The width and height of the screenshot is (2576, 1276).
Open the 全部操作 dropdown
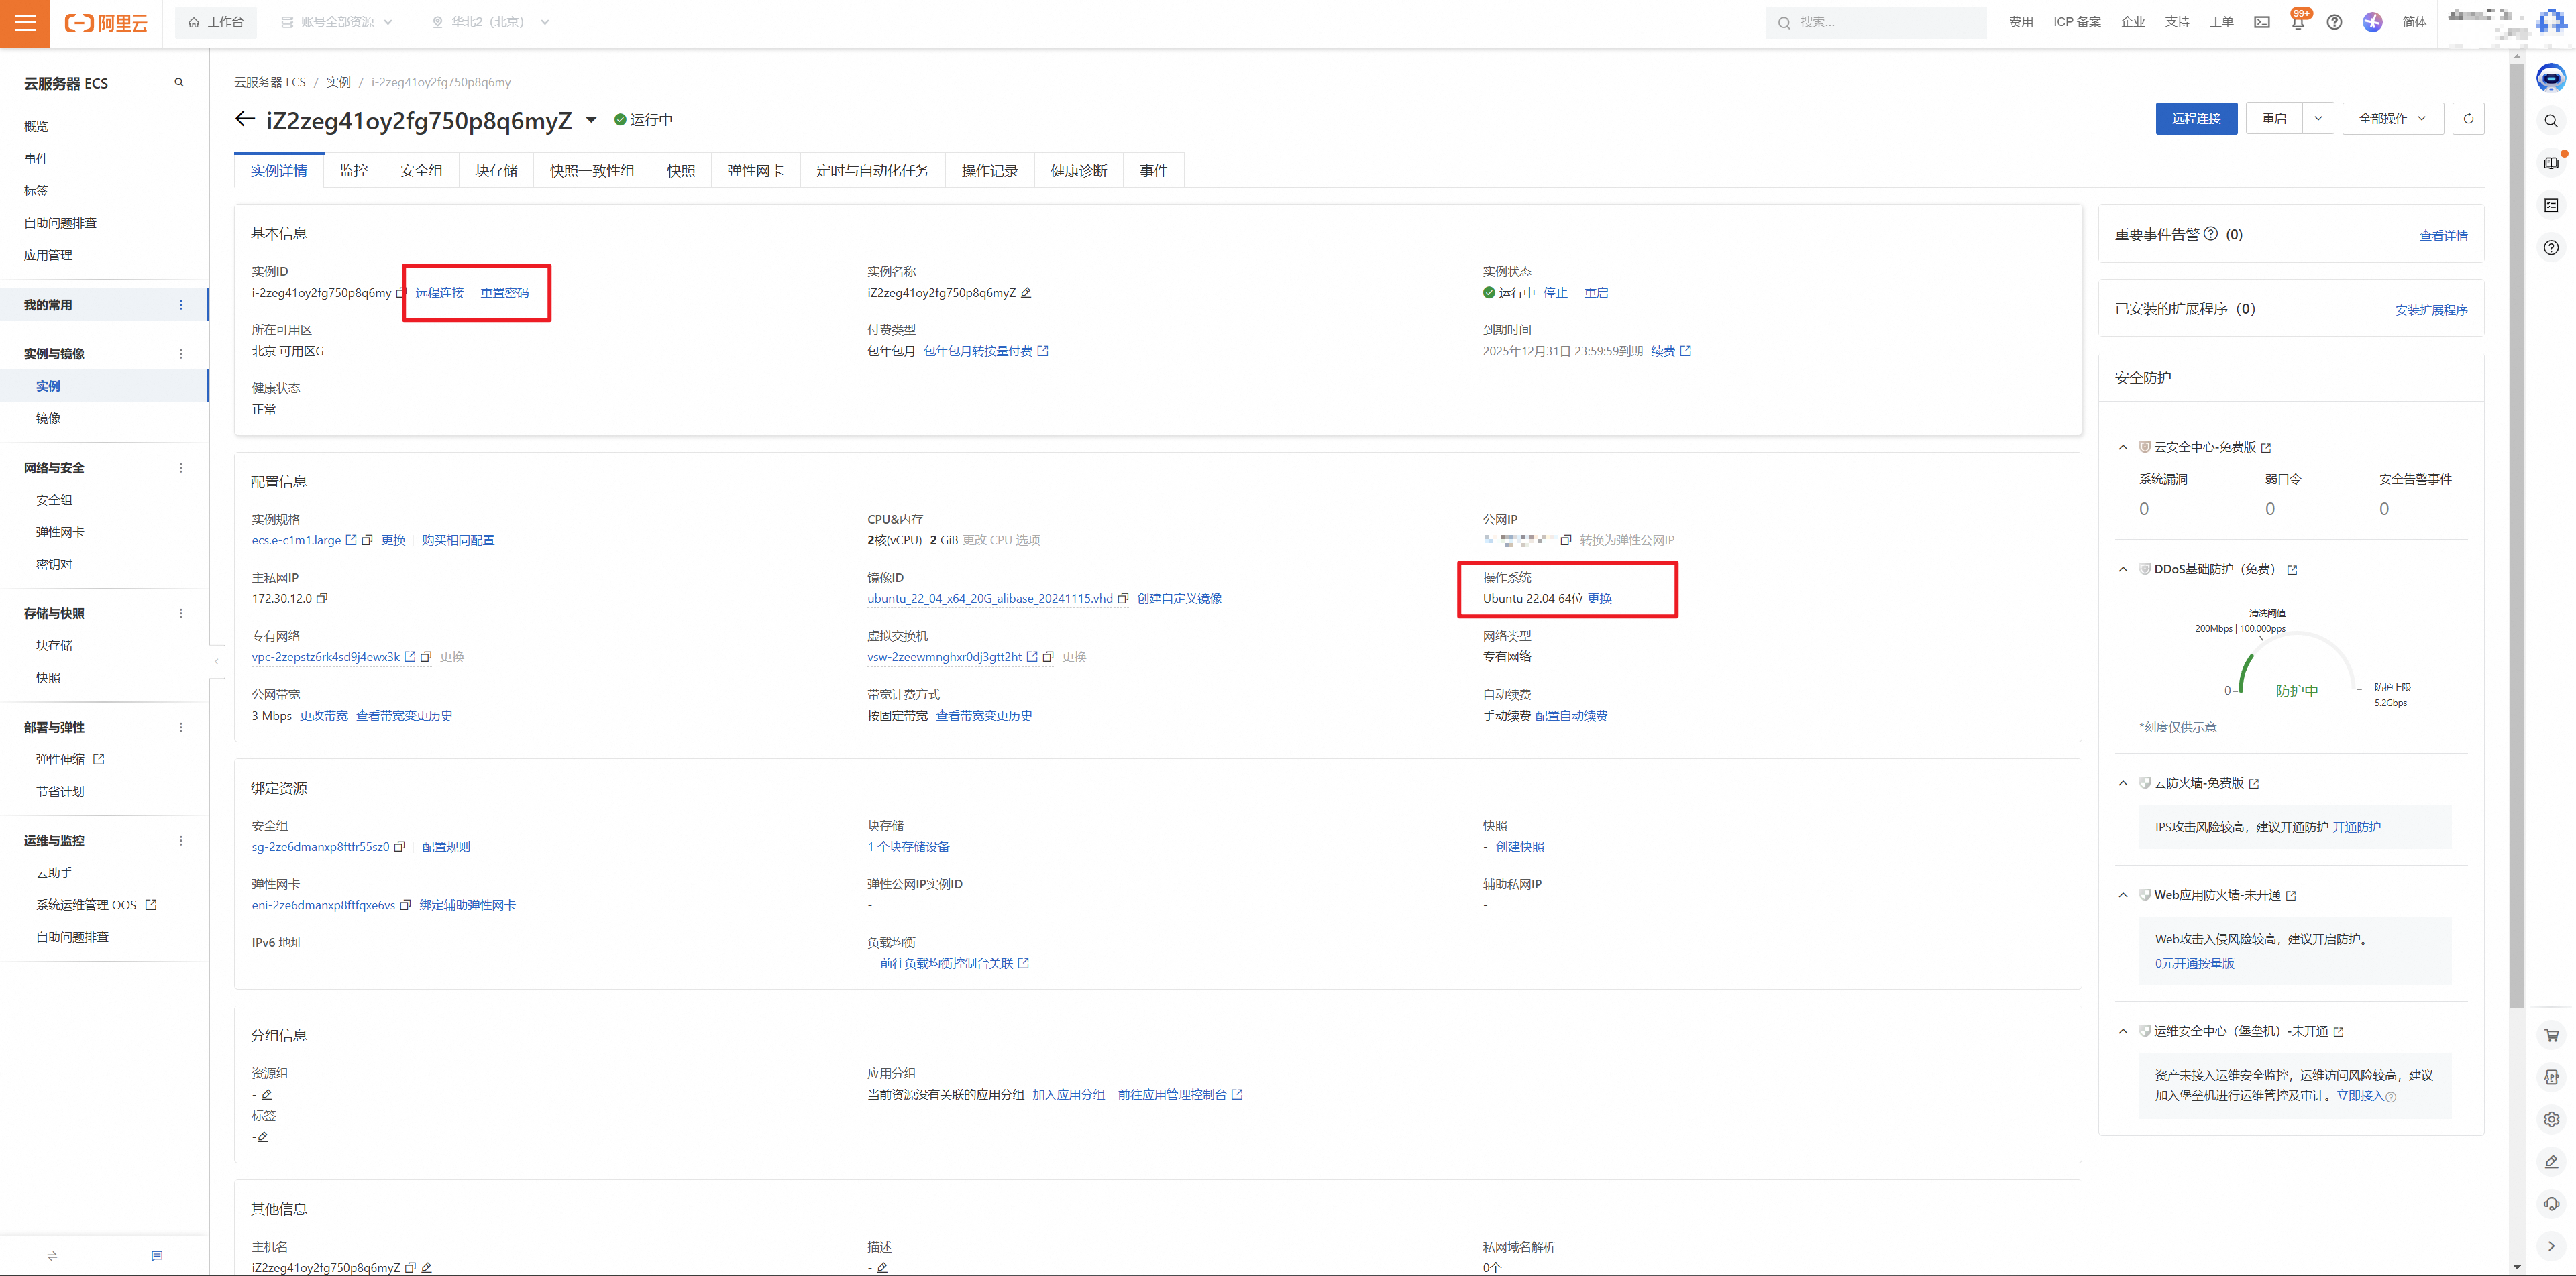(x=2392, y=118)
